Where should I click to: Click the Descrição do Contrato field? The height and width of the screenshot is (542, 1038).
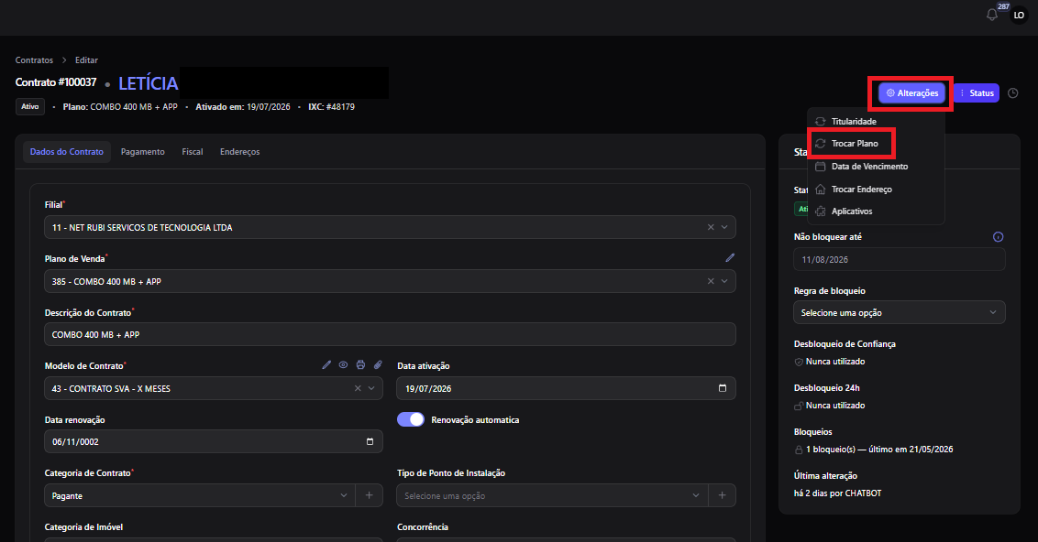(390, 334)
